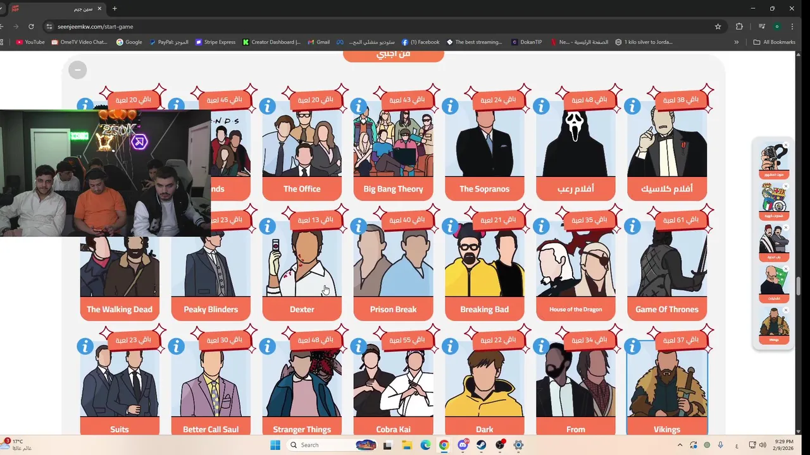The width and height of the screenshot is (810, 455).
Task: Open info icon on Suits card
Action: (85, 346)
